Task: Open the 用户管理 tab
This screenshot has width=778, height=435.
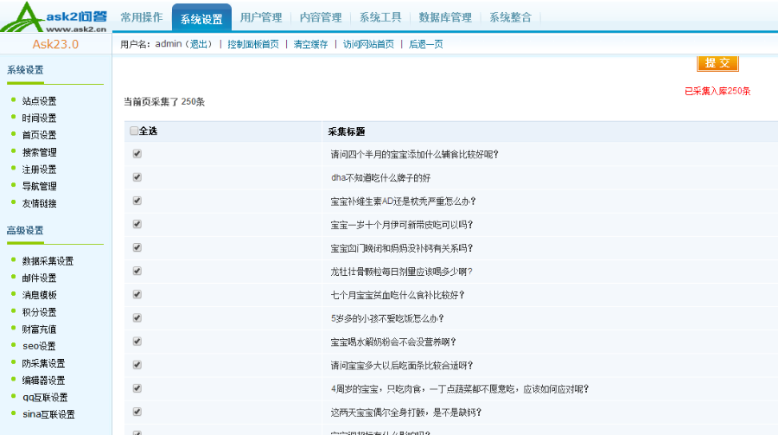Action: (261, 17)
